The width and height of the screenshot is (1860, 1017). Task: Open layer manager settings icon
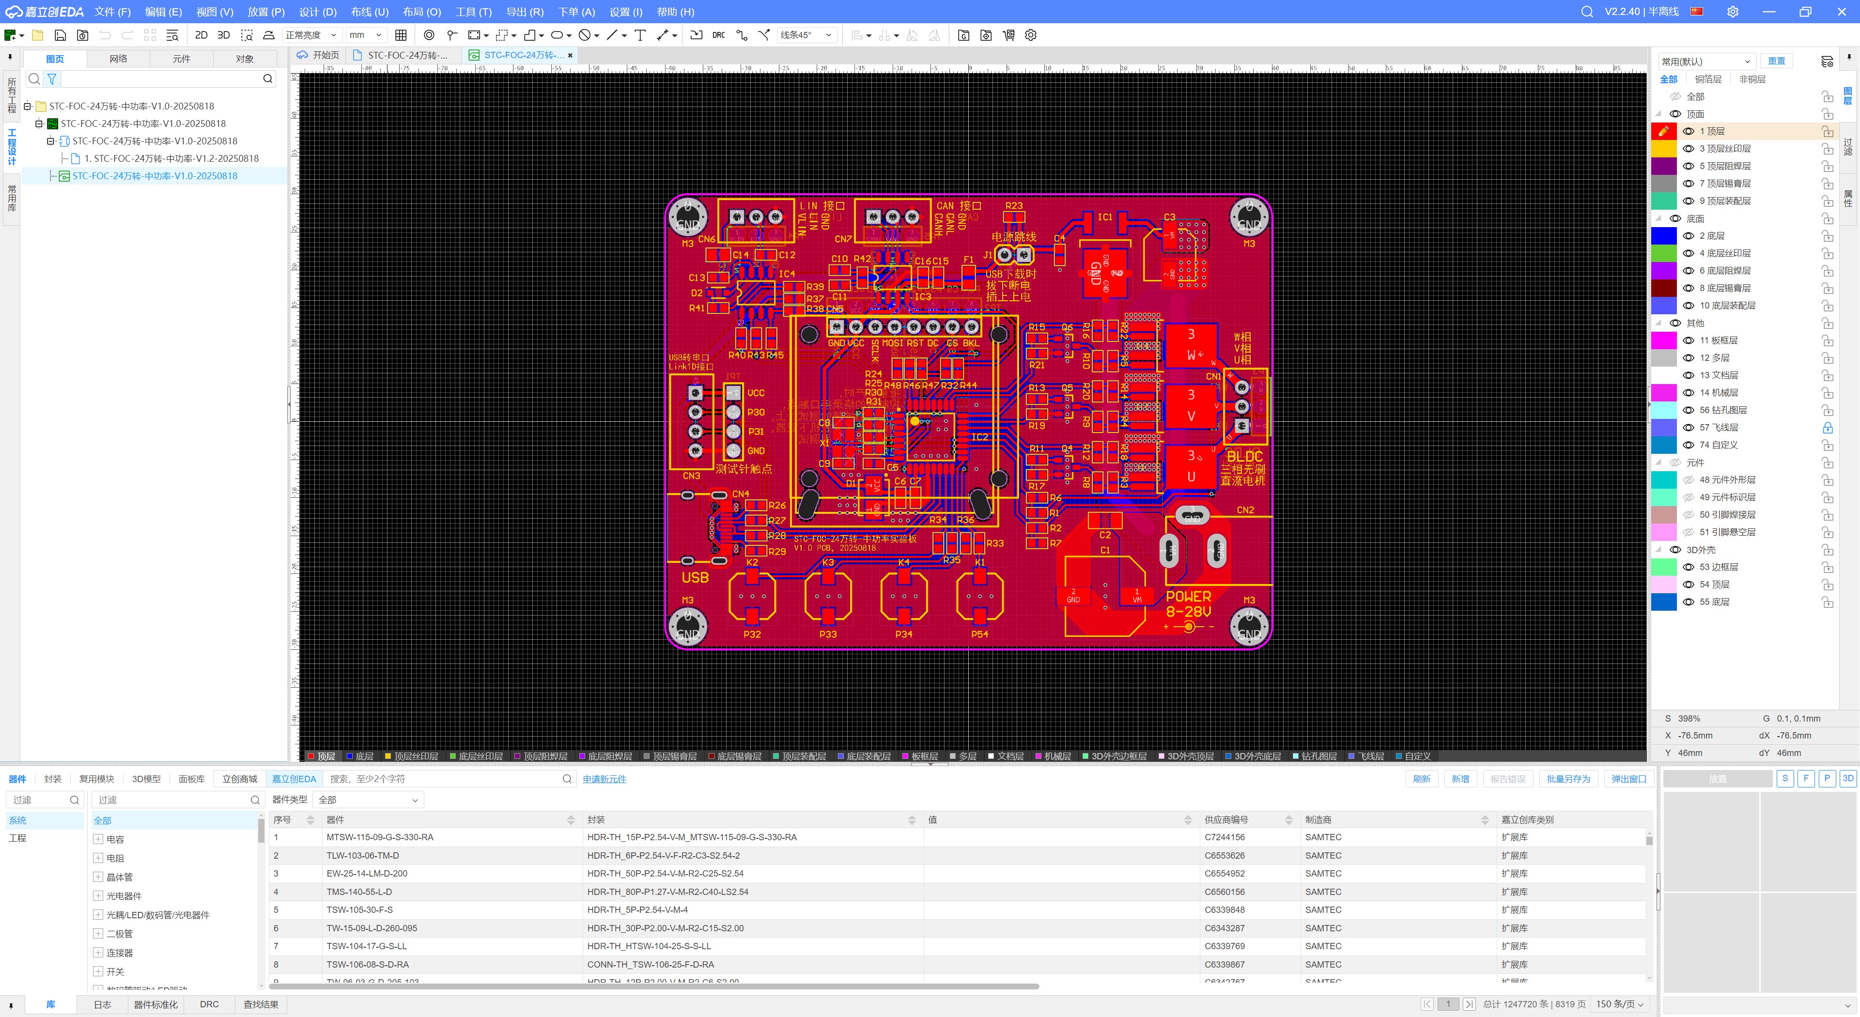pos(1827,62)
